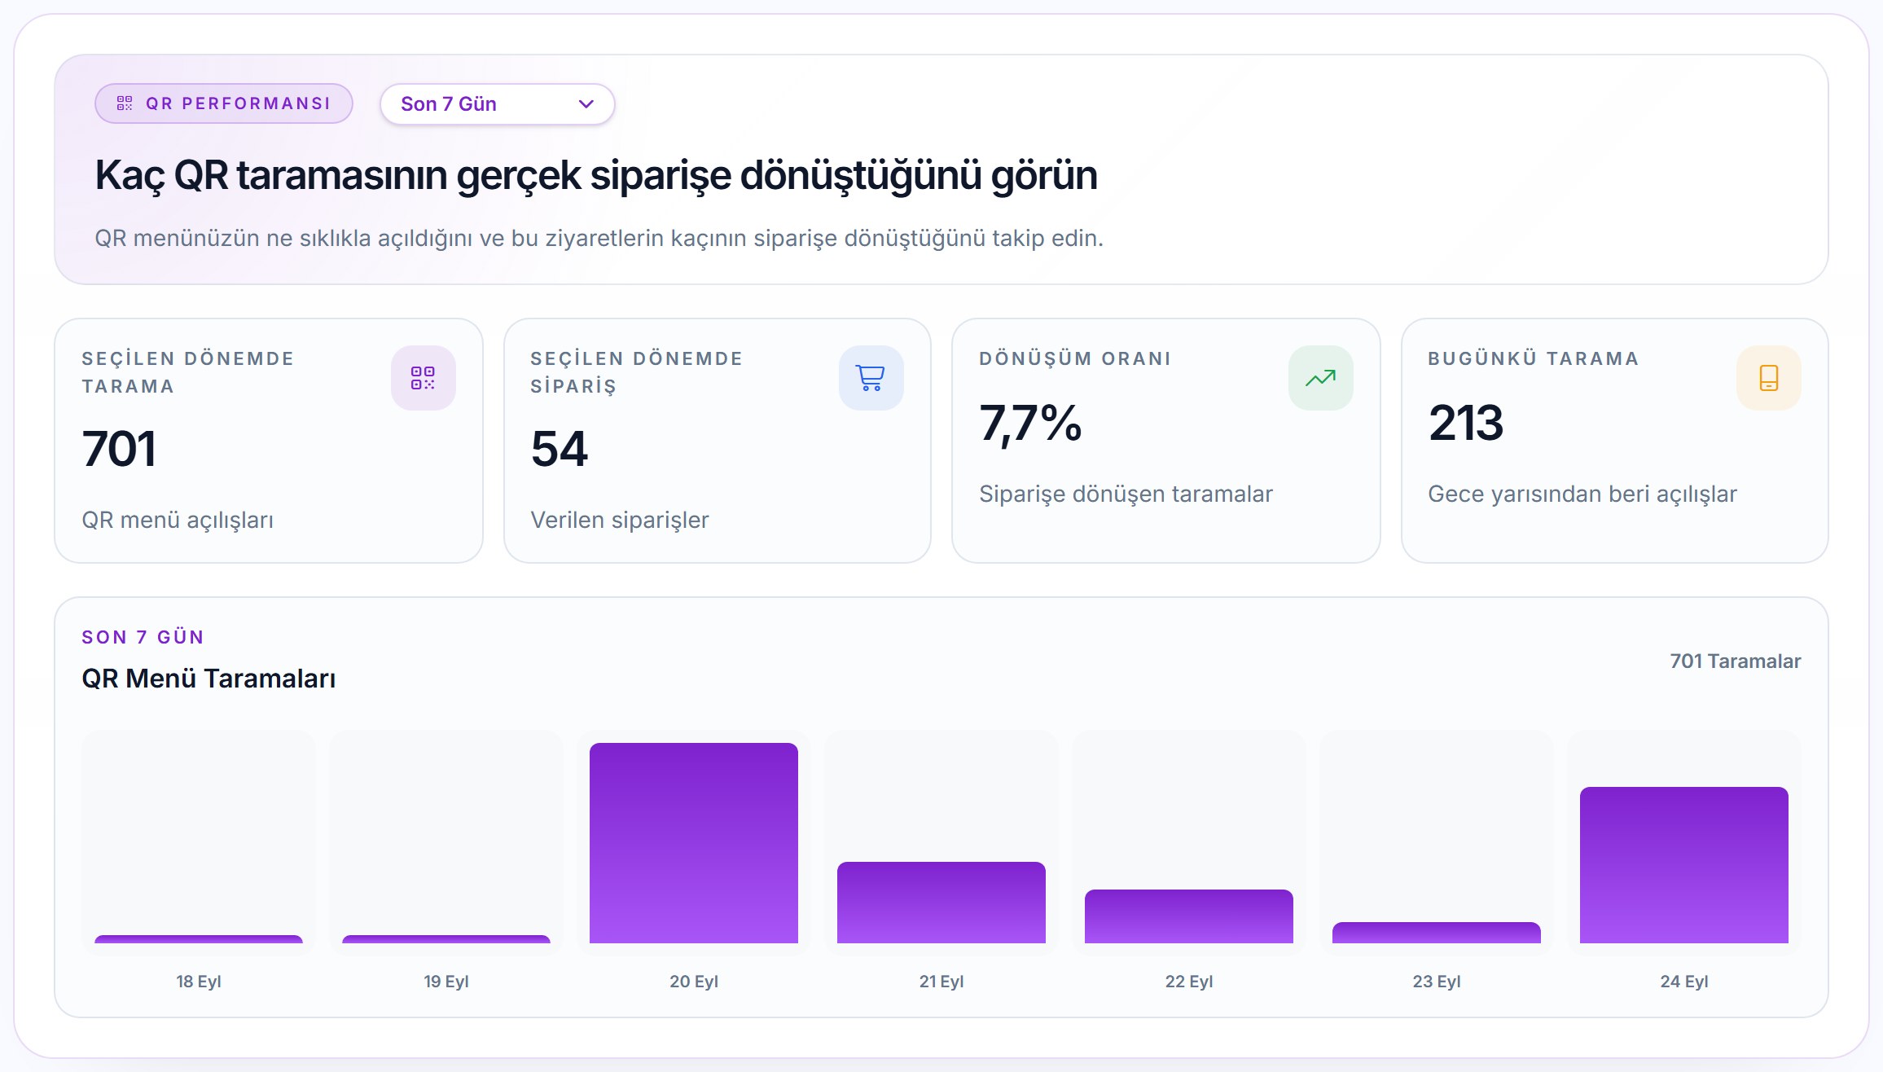Click the Verilen siparişler caption

point(620,521)
